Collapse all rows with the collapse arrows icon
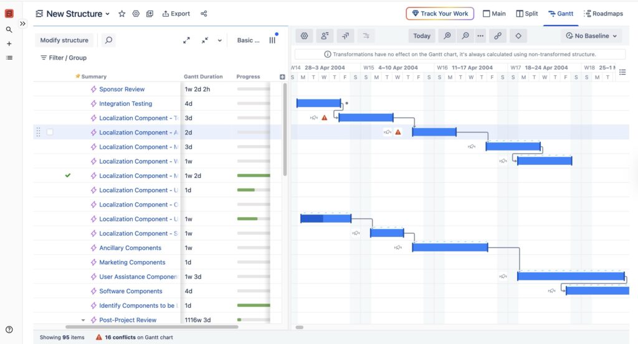The width and height of the screenshot is (638, 344). click(204, 40)
